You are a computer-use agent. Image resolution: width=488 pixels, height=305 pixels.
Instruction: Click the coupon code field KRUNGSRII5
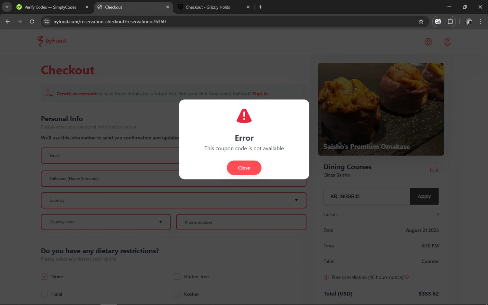click(367, 196)
